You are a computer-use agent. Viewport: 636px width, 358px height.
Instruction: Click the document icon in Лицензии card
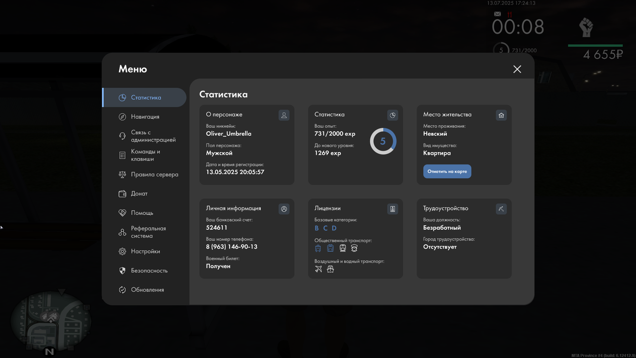[x=393, y=209]
